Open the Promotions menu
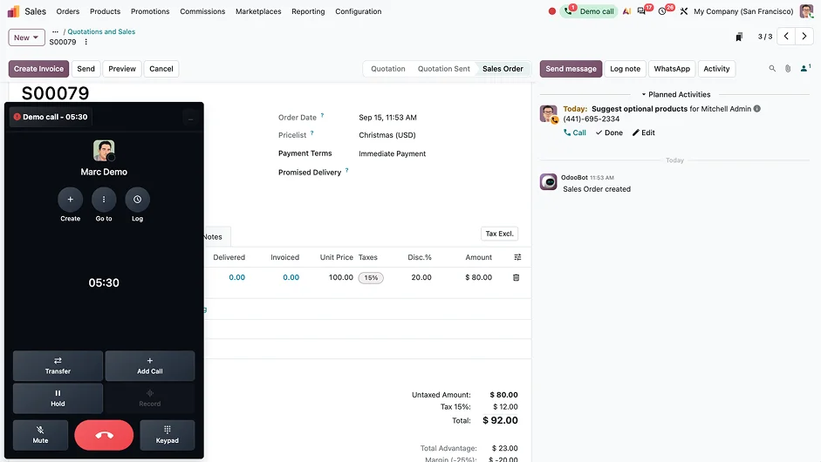This screenshot has width=821, height=462. (150, 11)
